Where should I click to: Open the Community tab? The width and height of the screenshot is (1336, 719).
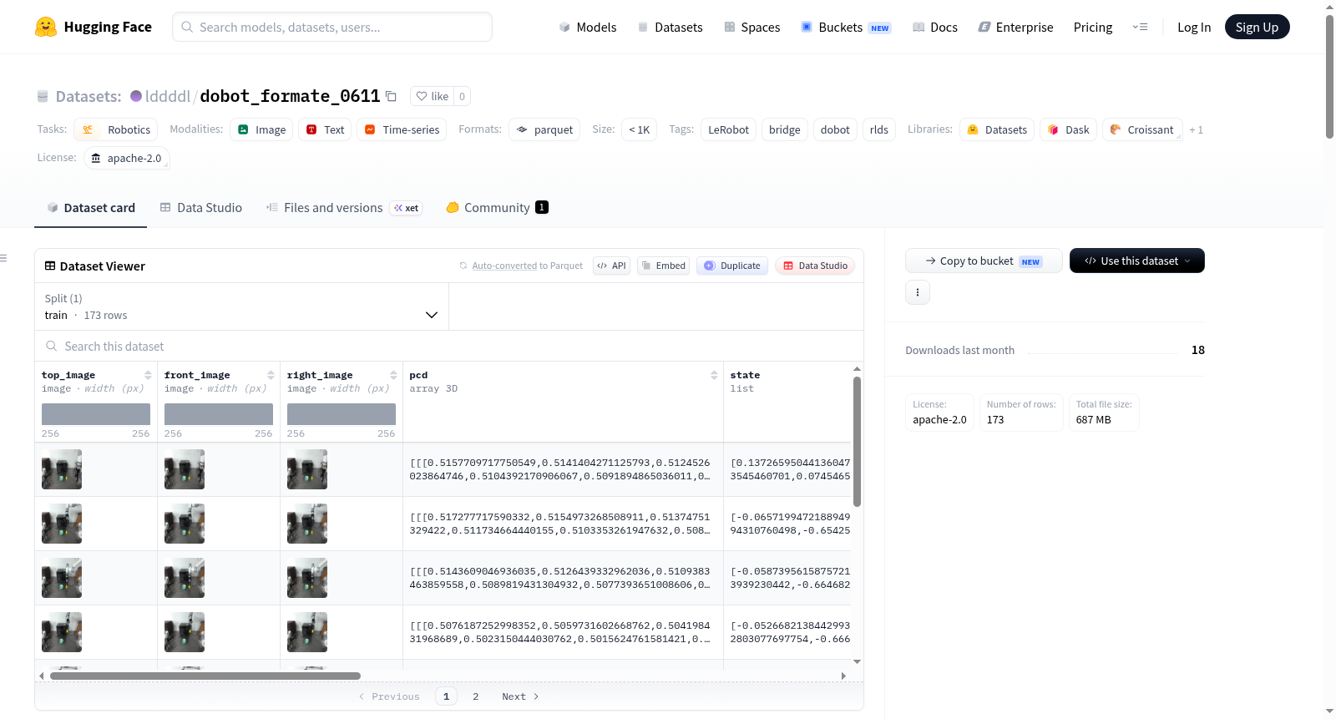[x=497, y=208]
